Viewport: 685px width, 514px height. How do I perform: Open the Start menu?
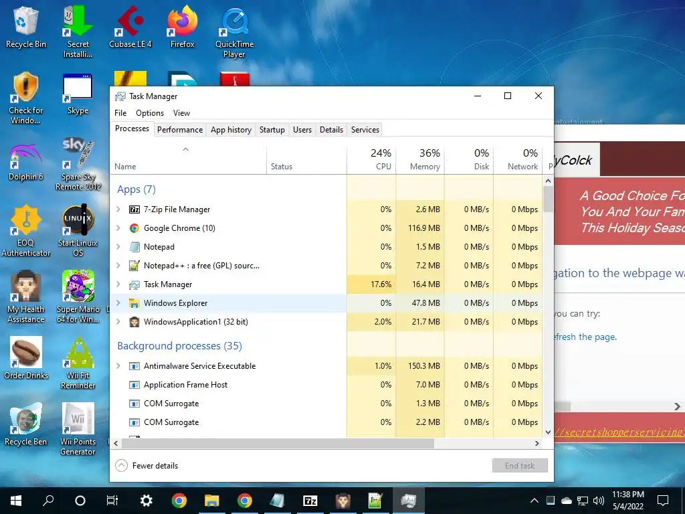coord(16,501)
